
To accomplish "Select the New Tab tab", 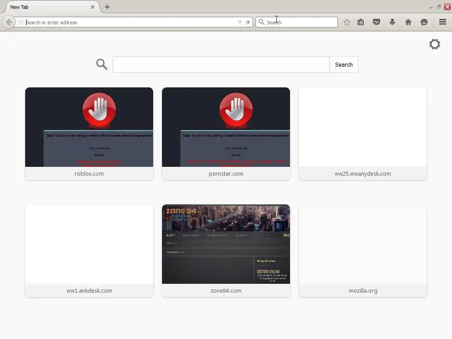I will 52,7.
